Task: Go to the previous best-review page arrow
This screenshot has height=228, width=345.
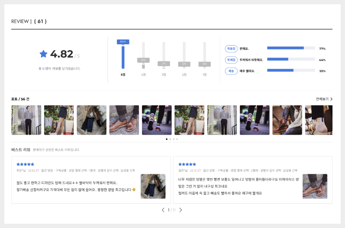Action: [163, 210]
